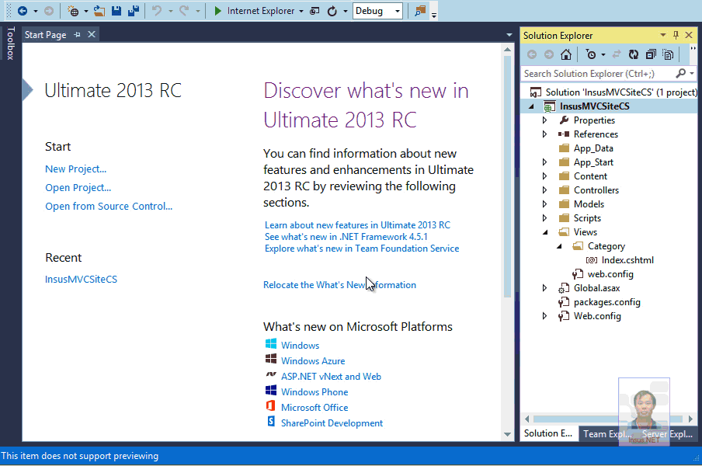
Task: Click the Pending Changes Filter clock icon
Action: [x=591, y=54]
